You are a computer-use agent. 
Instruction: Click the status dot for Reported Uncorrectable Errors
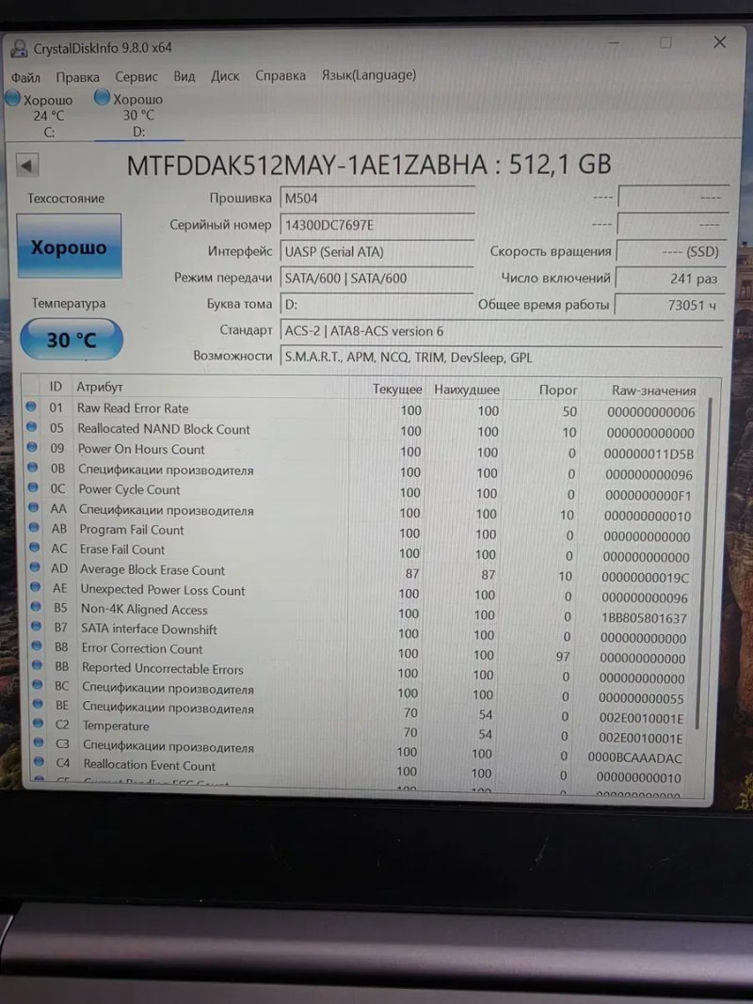(x=37, y=665)
